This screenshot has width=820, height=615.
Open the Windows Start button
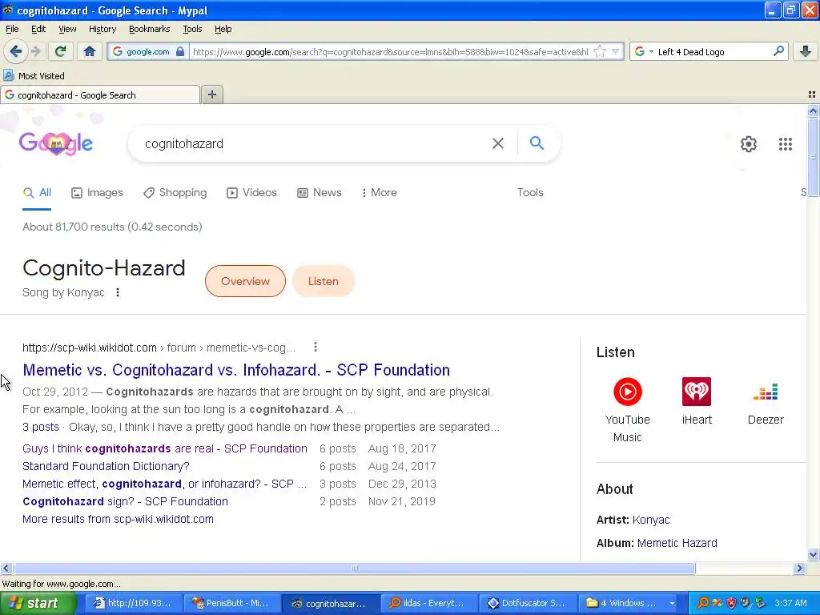click(38, 603)
